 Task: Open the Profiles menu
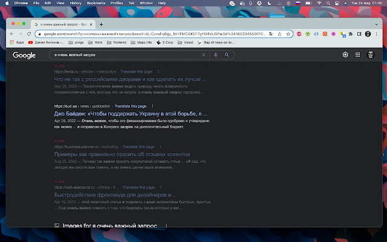click(117, 3)
